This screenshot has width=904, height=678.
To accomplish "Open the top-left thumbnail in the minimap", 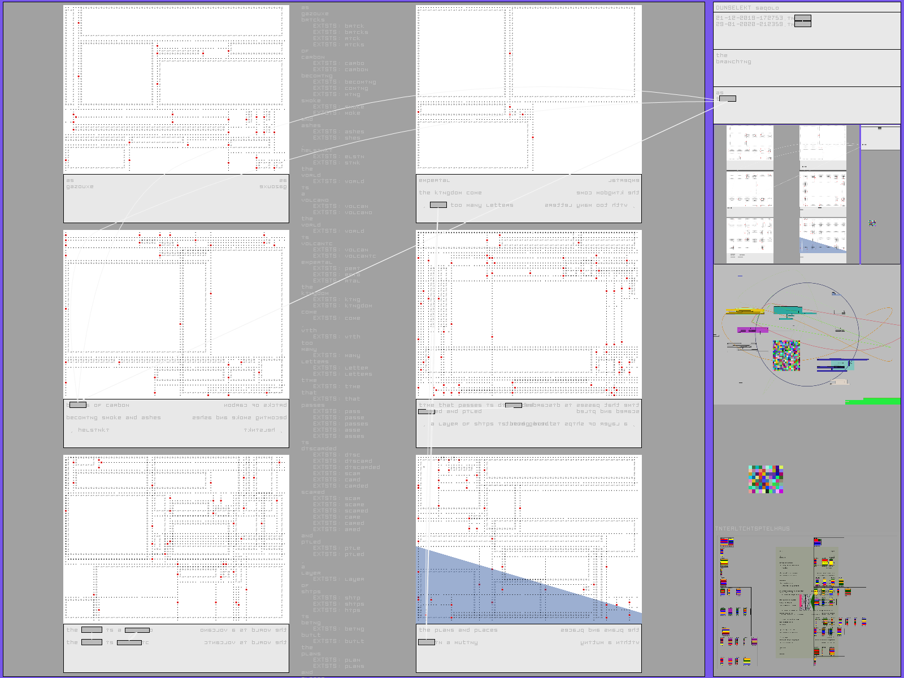I will coord(750,148).
